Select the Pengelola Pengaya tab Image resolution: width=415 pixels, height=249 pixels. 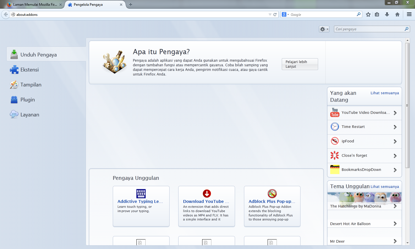pyautogui.click(x=95, y=5)
